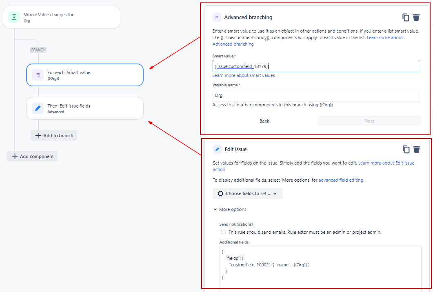Click the trash icon in Edit issue panel
Screen dimensions: 433x292
coord(417,149)
